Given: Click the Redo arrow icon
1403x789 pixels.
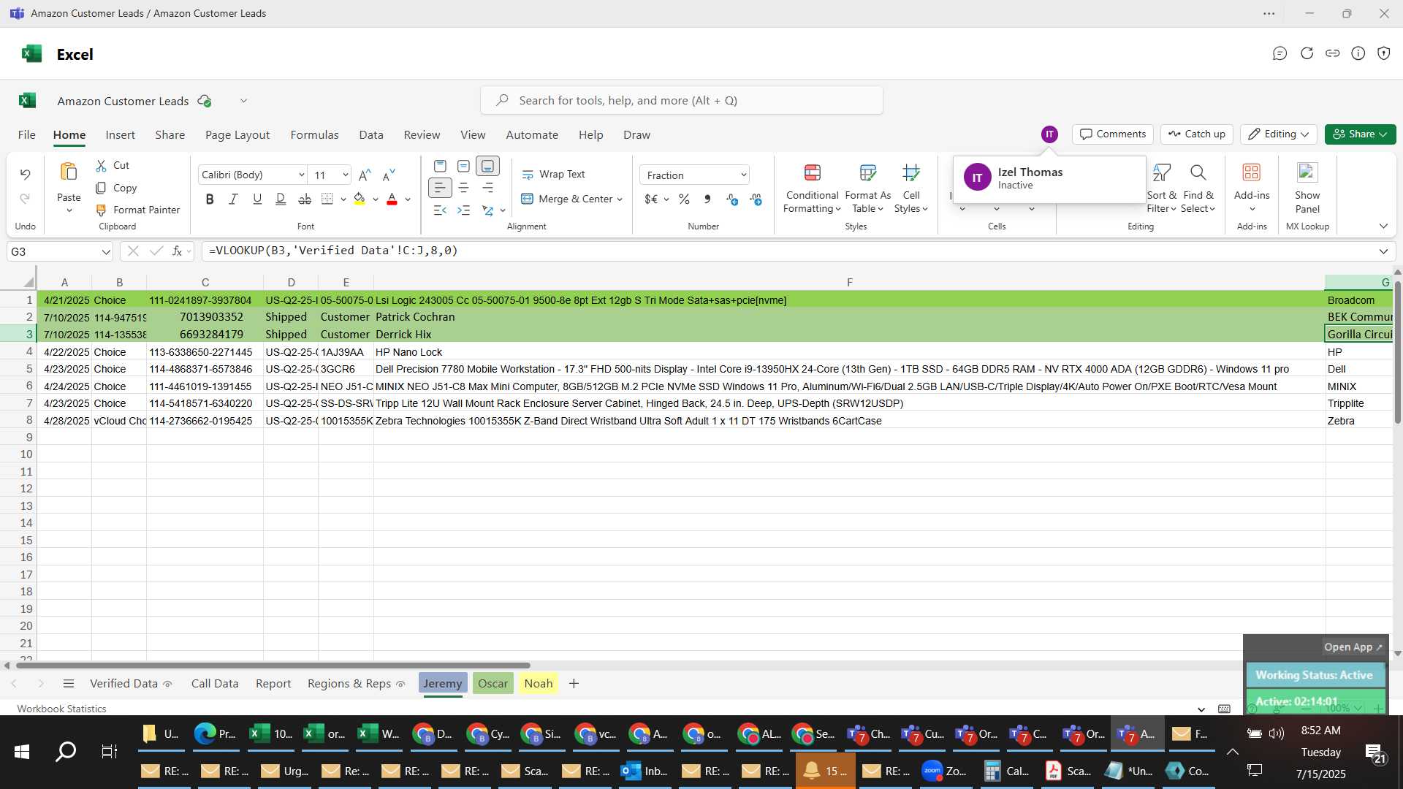Looking at the screenshot, I should click(x=25, y=199).
